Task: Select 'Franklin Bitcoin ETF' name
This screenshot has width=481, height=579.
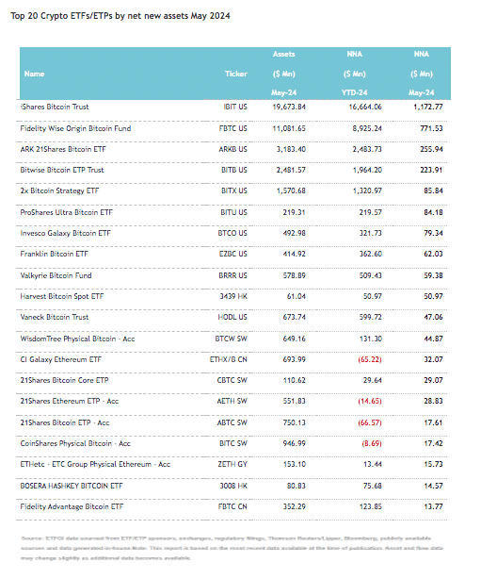Action: tap(55, 254)
